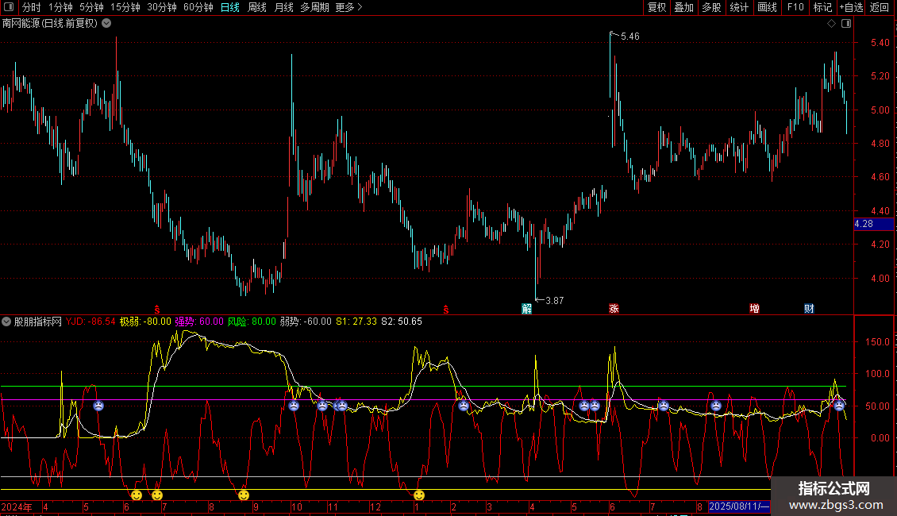Viewport: 897px width, 516px height.
Task: Open the 画线 drawing tools
Action: point(767,7)
